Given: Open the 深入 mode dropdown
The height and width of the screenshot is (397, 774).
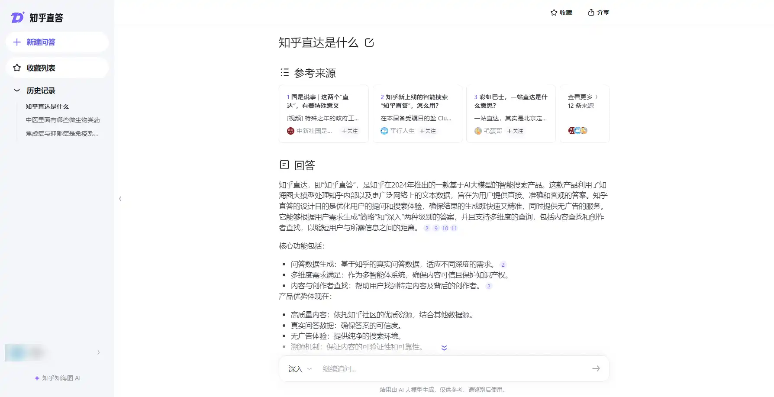Looking at the screenshot, I should (x=300, y=369).
